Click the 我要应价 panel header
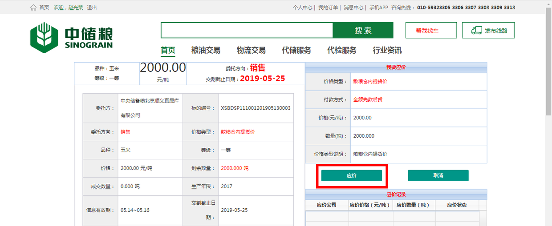This screenshot has width=552, height=226. [x=396, y=67]
